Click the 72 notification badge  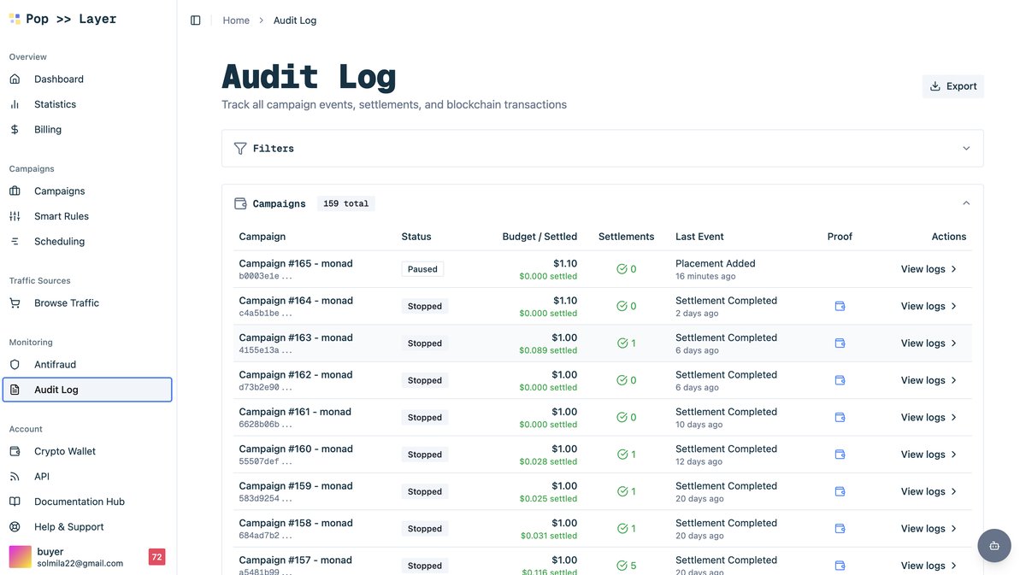coord(156,556)
